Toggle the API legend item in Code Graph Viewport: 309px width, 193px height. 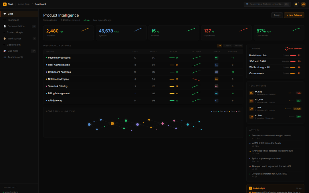pyautogui.click(x=238, y=111)
